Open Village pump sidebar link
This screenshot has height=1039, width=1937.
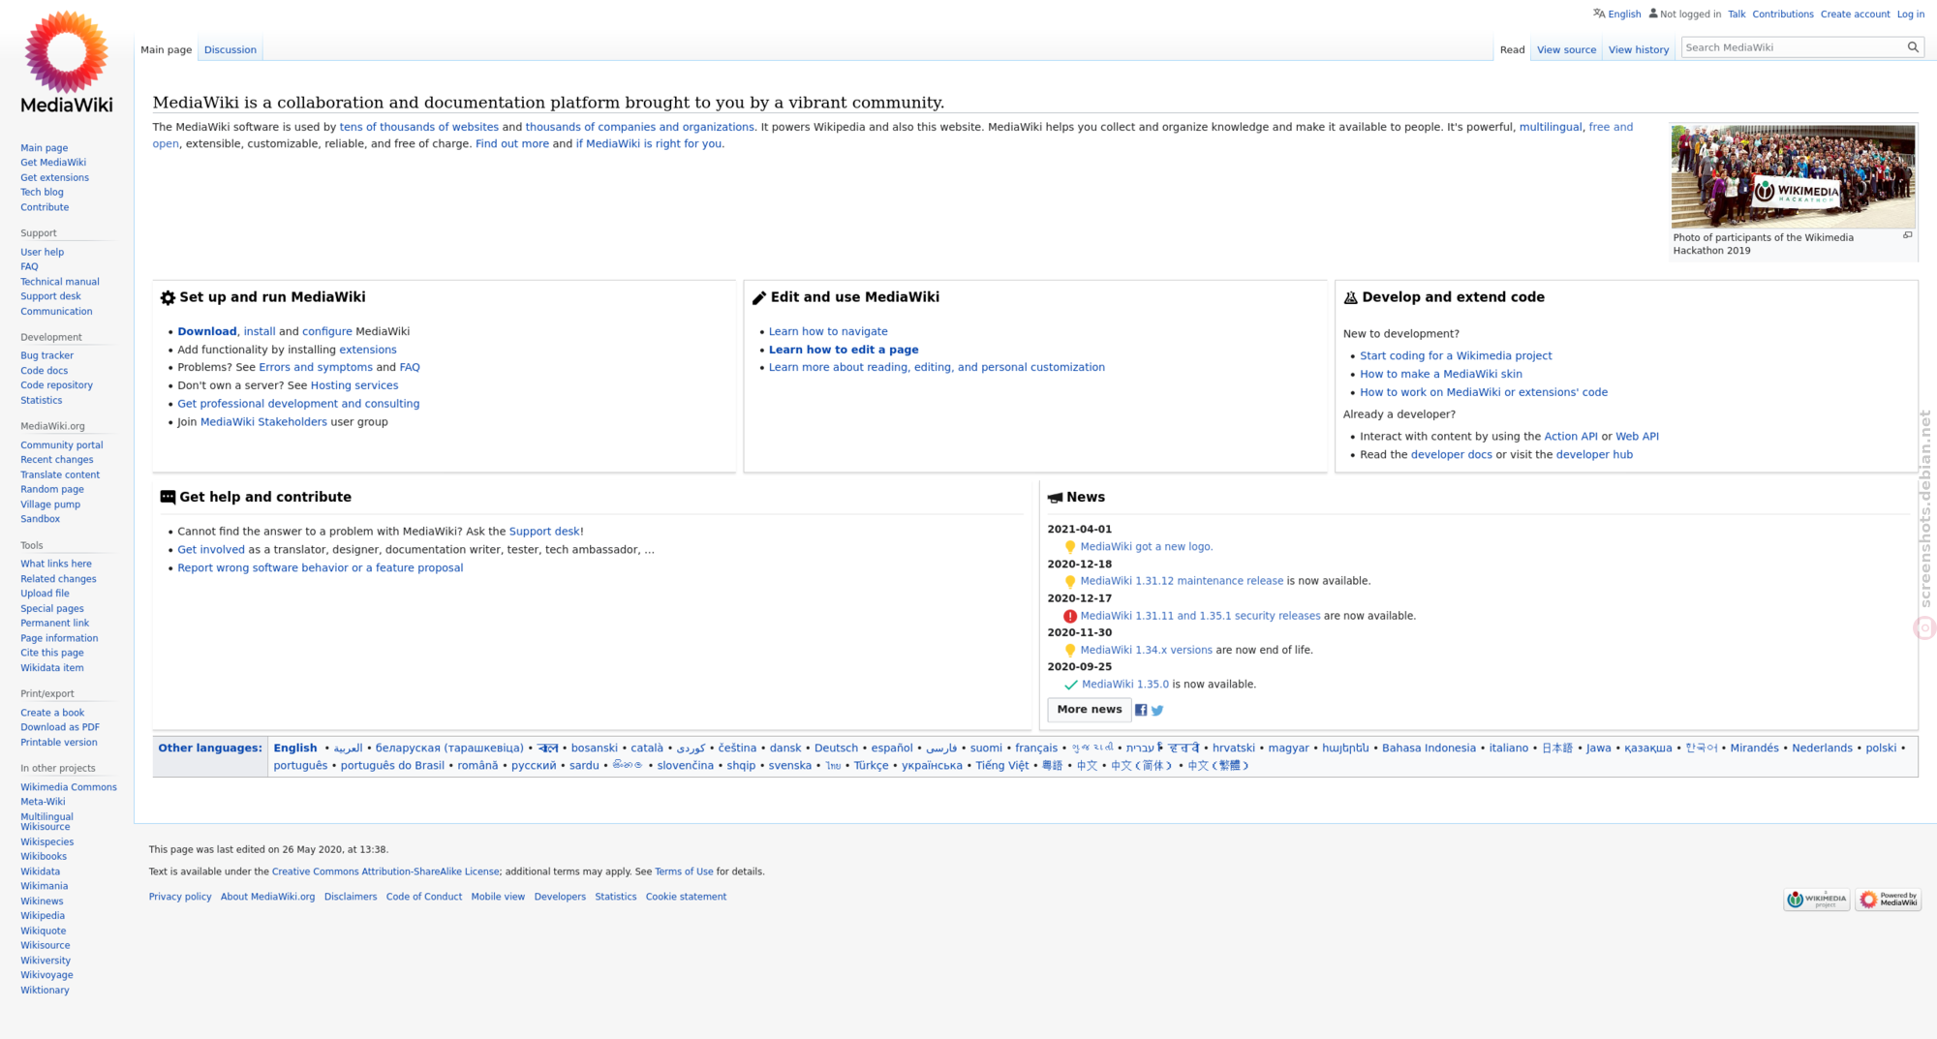pyautogui.click(x=50, y=504)
